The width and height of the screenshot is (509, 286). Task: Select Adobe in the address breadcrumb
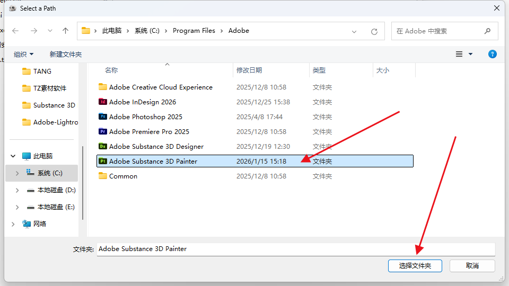(x=239, y=31)
